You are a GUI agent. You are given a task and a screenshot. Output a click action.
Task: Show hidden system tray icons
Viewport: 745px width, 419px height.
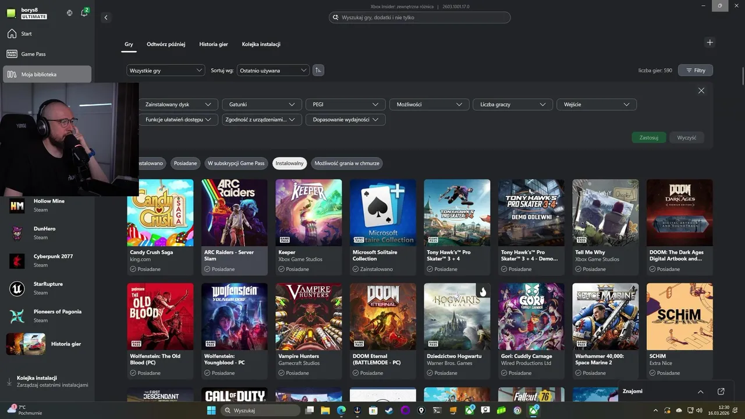pyautogui.click(x=656, y=410)
